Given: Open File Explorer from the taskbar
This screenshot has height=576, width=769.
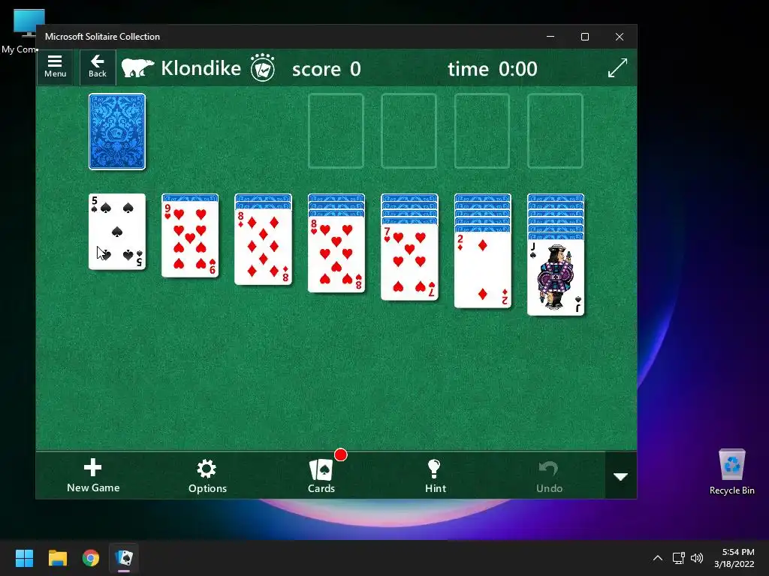Looking at the screenshot, I should (57, 558).
